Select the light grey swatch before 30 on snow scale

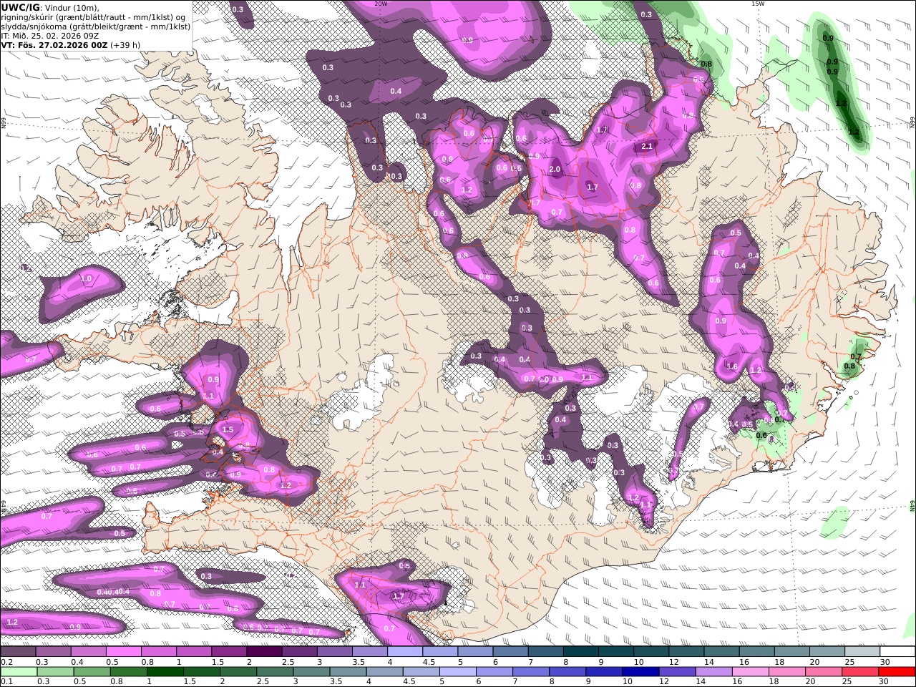(862, 651)
